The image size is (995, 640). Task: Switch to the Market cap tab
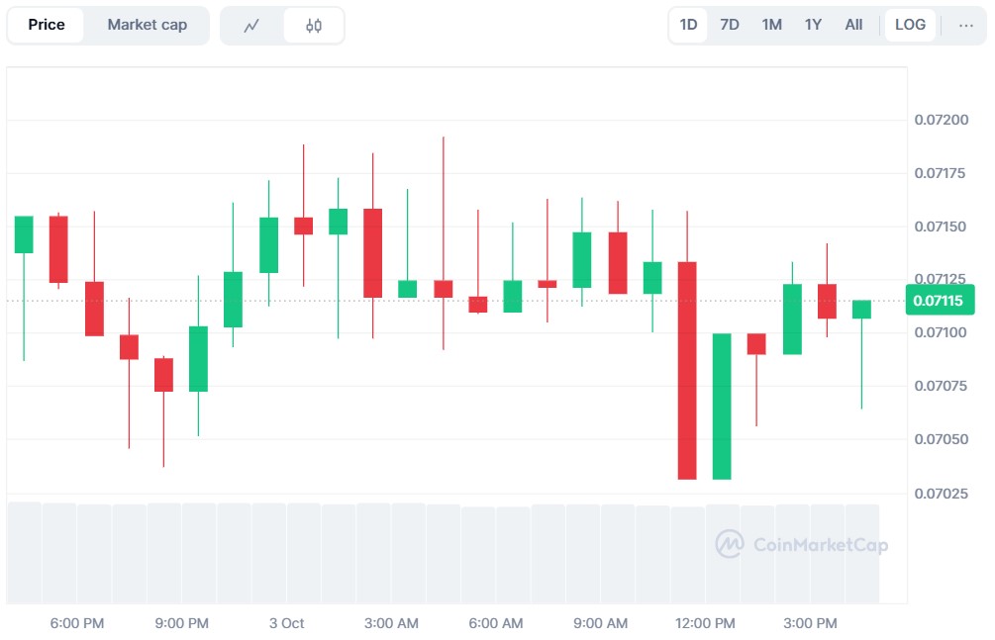pos(147,26)
